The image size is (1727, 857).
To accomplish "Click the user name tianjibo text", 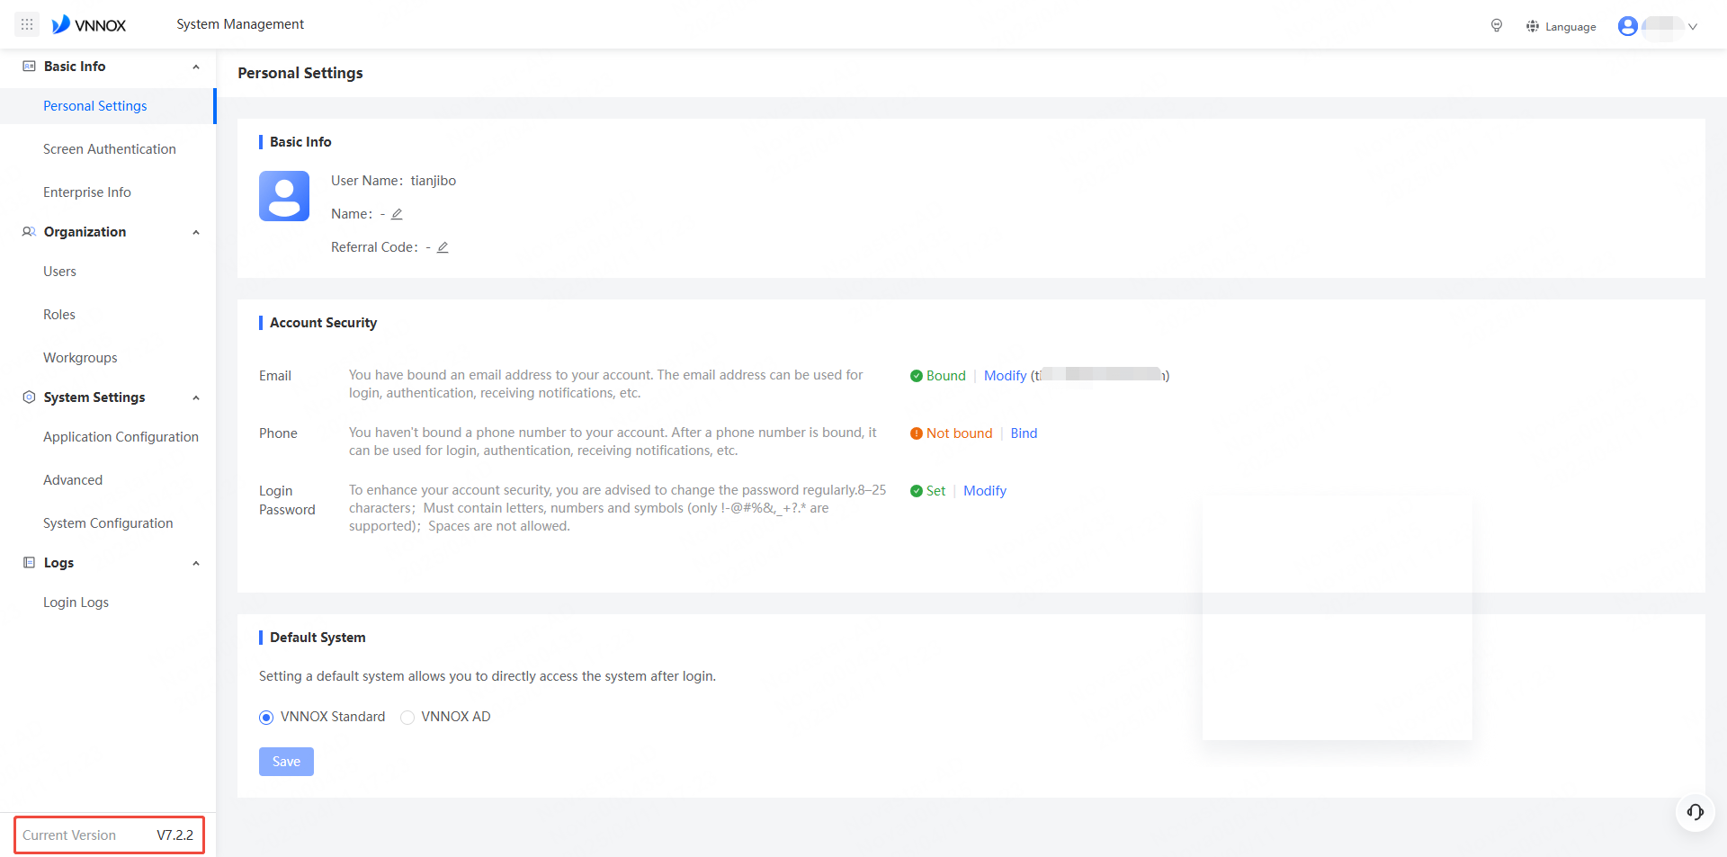I will tap(434, 181).
